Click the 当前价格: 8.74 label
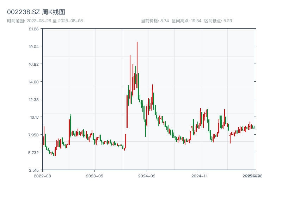The width and height of the screenshot is (282, 212). pyautogui.click(x=155, y=21)
